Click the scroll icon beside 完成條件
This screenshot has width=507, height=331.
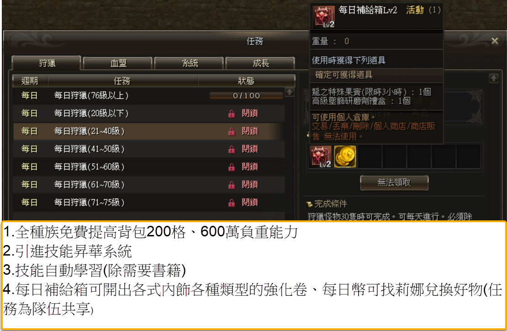click(x=309, y=204)
